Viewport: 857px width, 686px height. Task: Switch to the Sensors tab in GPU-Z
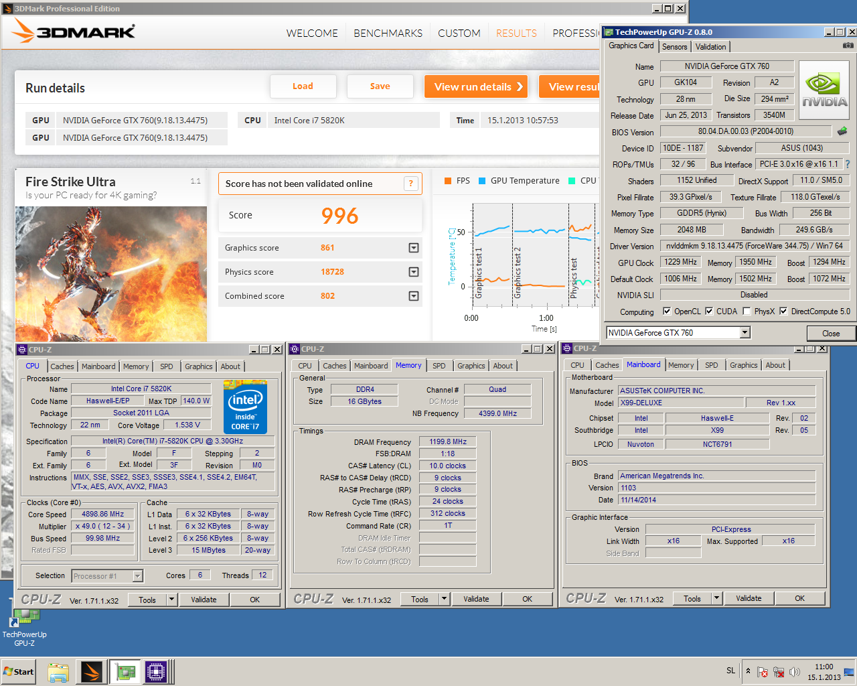tap(674, 47)
